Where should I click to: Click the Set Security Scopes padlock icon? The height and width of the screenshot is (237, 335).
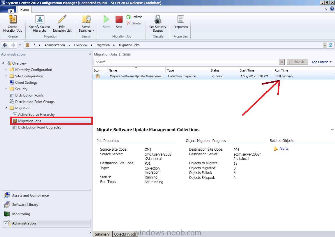pyautogui.click(x=158, y=19)
